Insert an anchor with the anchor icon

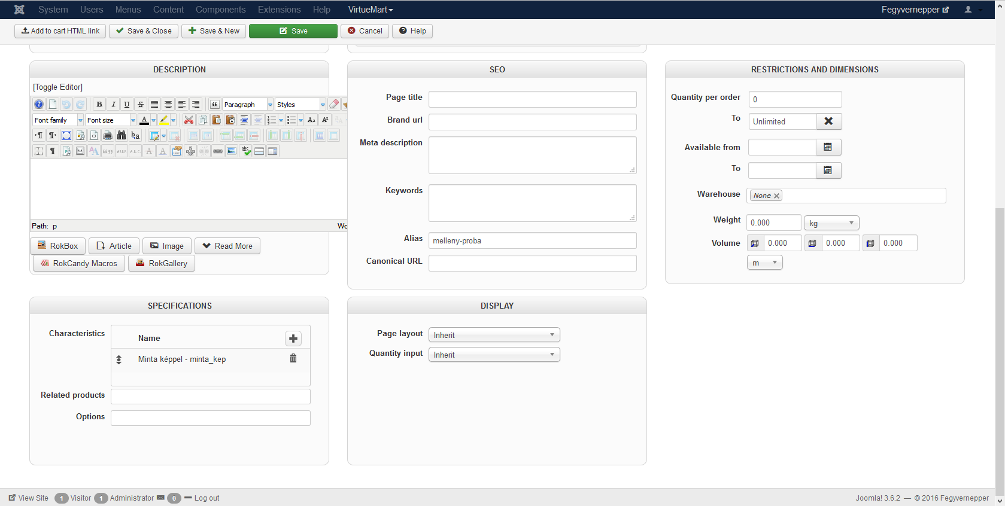click(190, 151)
